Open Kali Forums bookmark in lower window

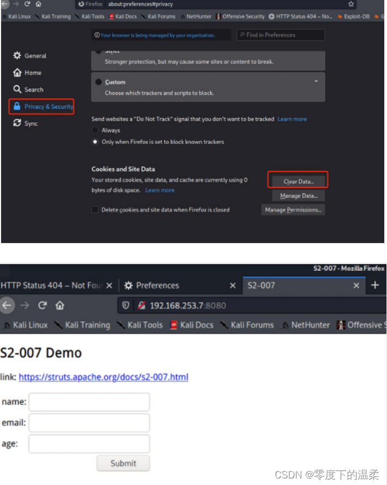[x=247, y=325]
